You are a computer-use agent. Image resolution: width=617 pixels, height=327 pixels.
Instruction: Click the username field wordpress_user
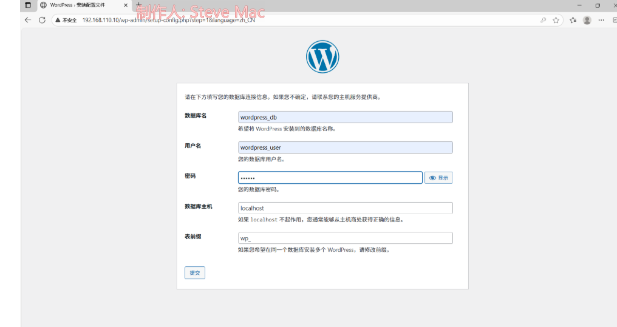click(x=345, y=147)
